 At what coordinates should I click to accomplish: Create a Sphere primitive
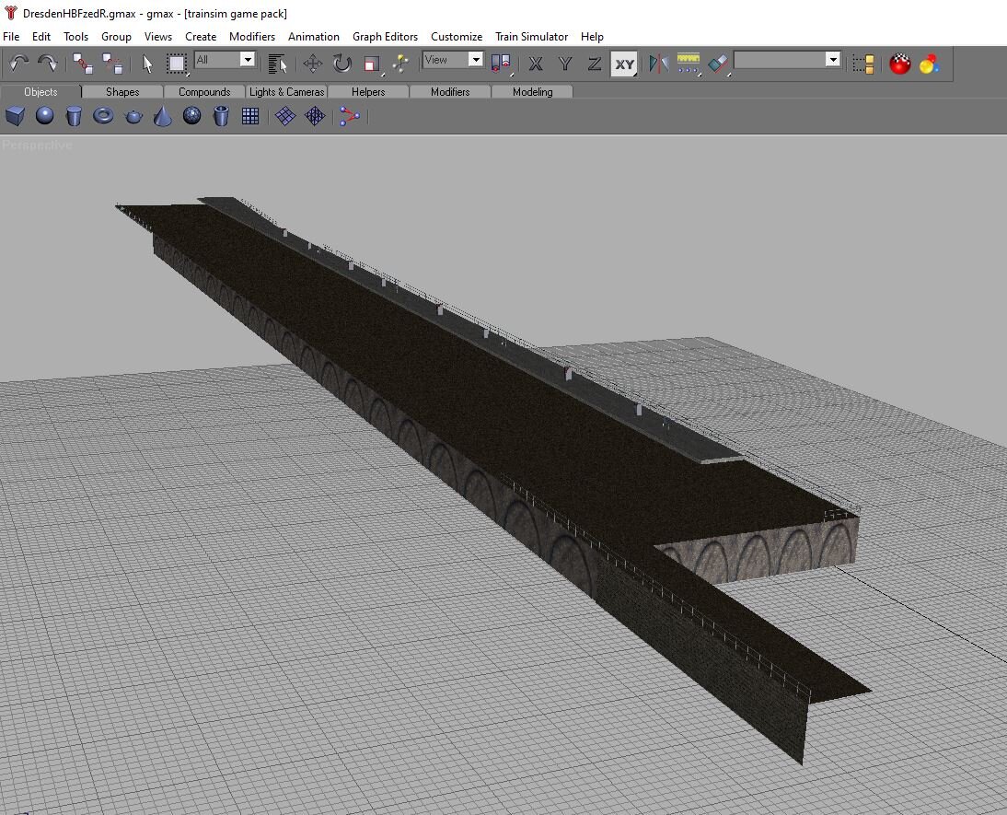coord(44,116)
